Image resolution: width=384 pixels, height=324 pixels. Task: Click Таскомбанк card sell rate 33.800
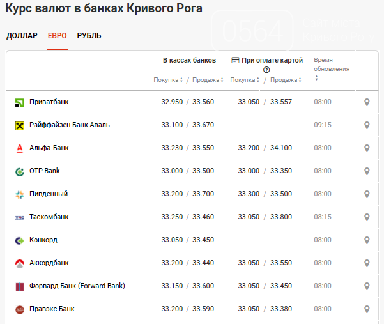281,217
